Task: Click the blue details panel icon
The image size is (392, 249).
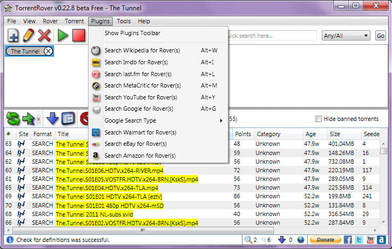Action: [x=68, y=118]
